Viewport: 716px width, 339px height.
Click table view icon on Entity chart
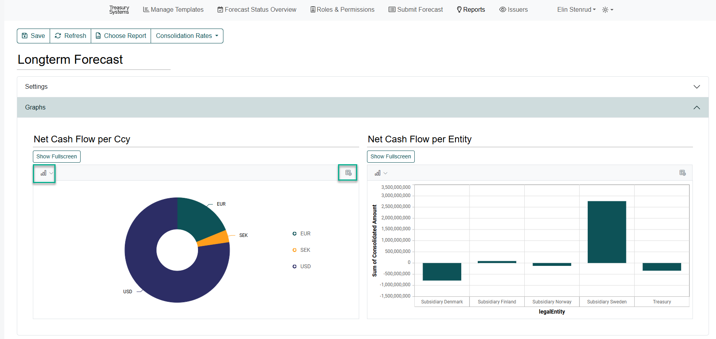coord(682,173)
